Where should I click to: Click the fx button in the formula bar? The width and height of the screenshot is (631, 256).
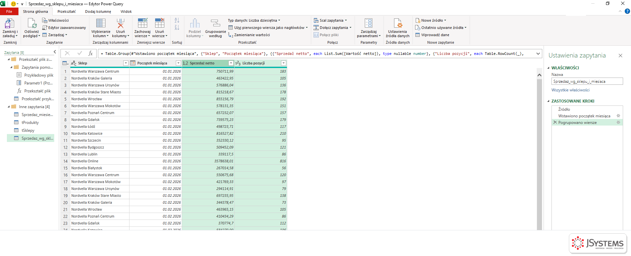coord(91,53)
